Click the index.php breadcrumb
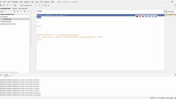Screen dimensions: 176x99 point(23,9)
